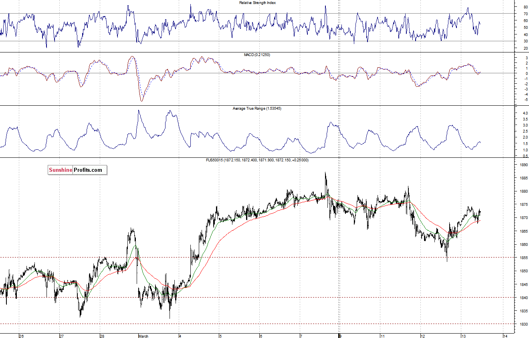Click the RSI axis value 20
The height and width of the screenshot is (338, 529).
pos(525,48)
